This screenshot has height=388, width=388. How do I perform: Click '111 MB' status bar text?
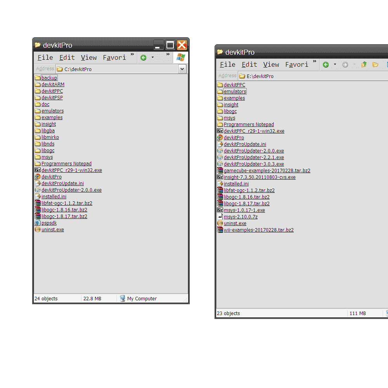coord(358,313)
